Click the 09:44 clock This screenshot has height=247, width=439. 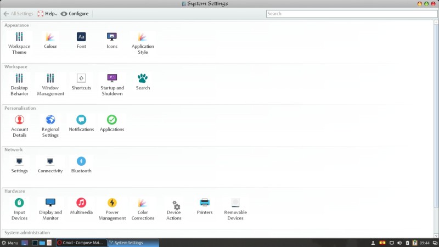pyautogui.click(x=424, y=243)
